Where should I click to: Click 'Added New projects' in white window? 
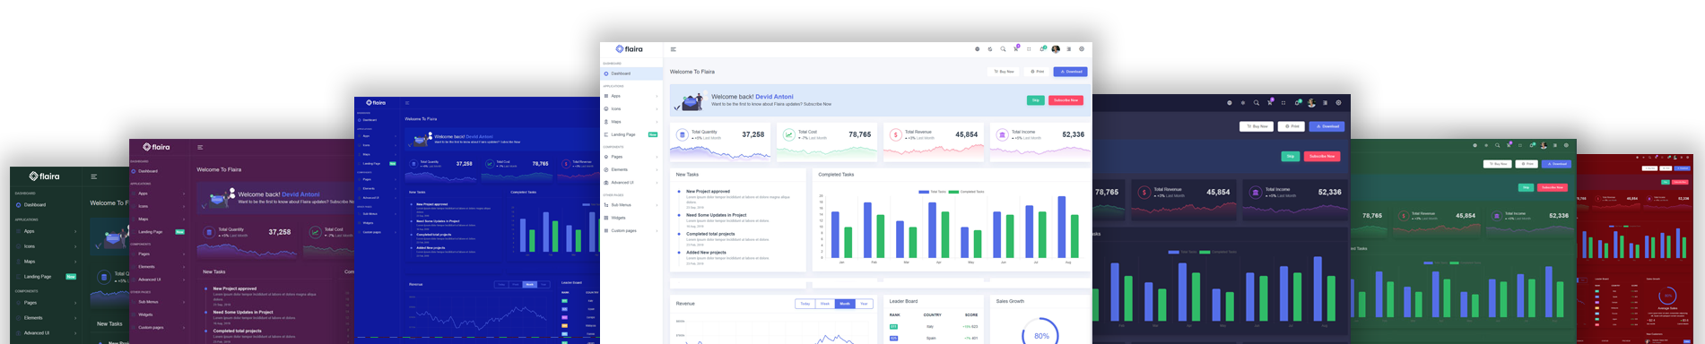click(706, 253)
